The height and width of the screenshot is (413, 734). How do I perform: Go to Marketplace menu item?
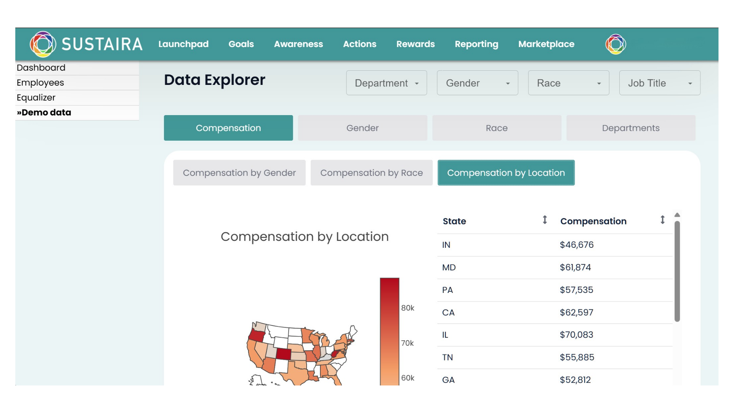pyautogui.click(x=546, y=44)
